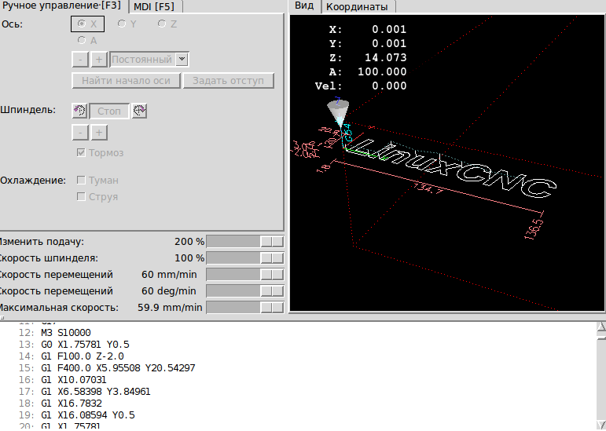Click the Y: 0.001 readout
This screenshot has height=431, width=606.
[368, 44]
